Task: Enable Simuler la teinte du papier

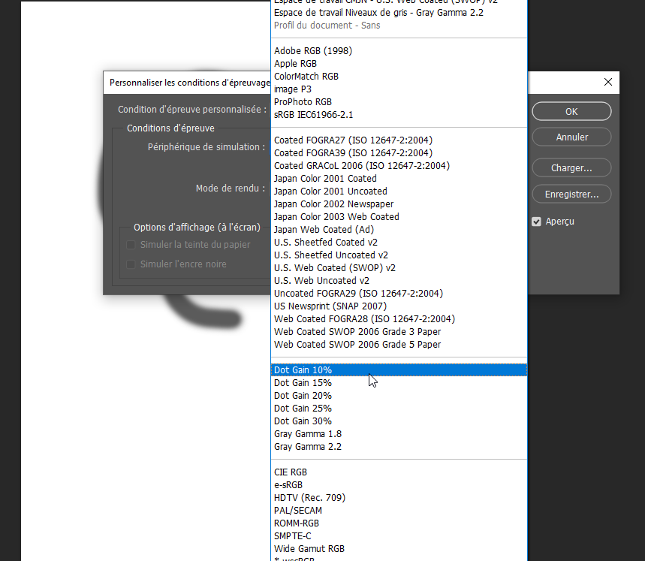Action: (x=131, y=245)
